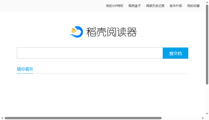Click the vertical scrollbar down arrow
This screenshot has width=209, height=120.
tap(207, 114)
